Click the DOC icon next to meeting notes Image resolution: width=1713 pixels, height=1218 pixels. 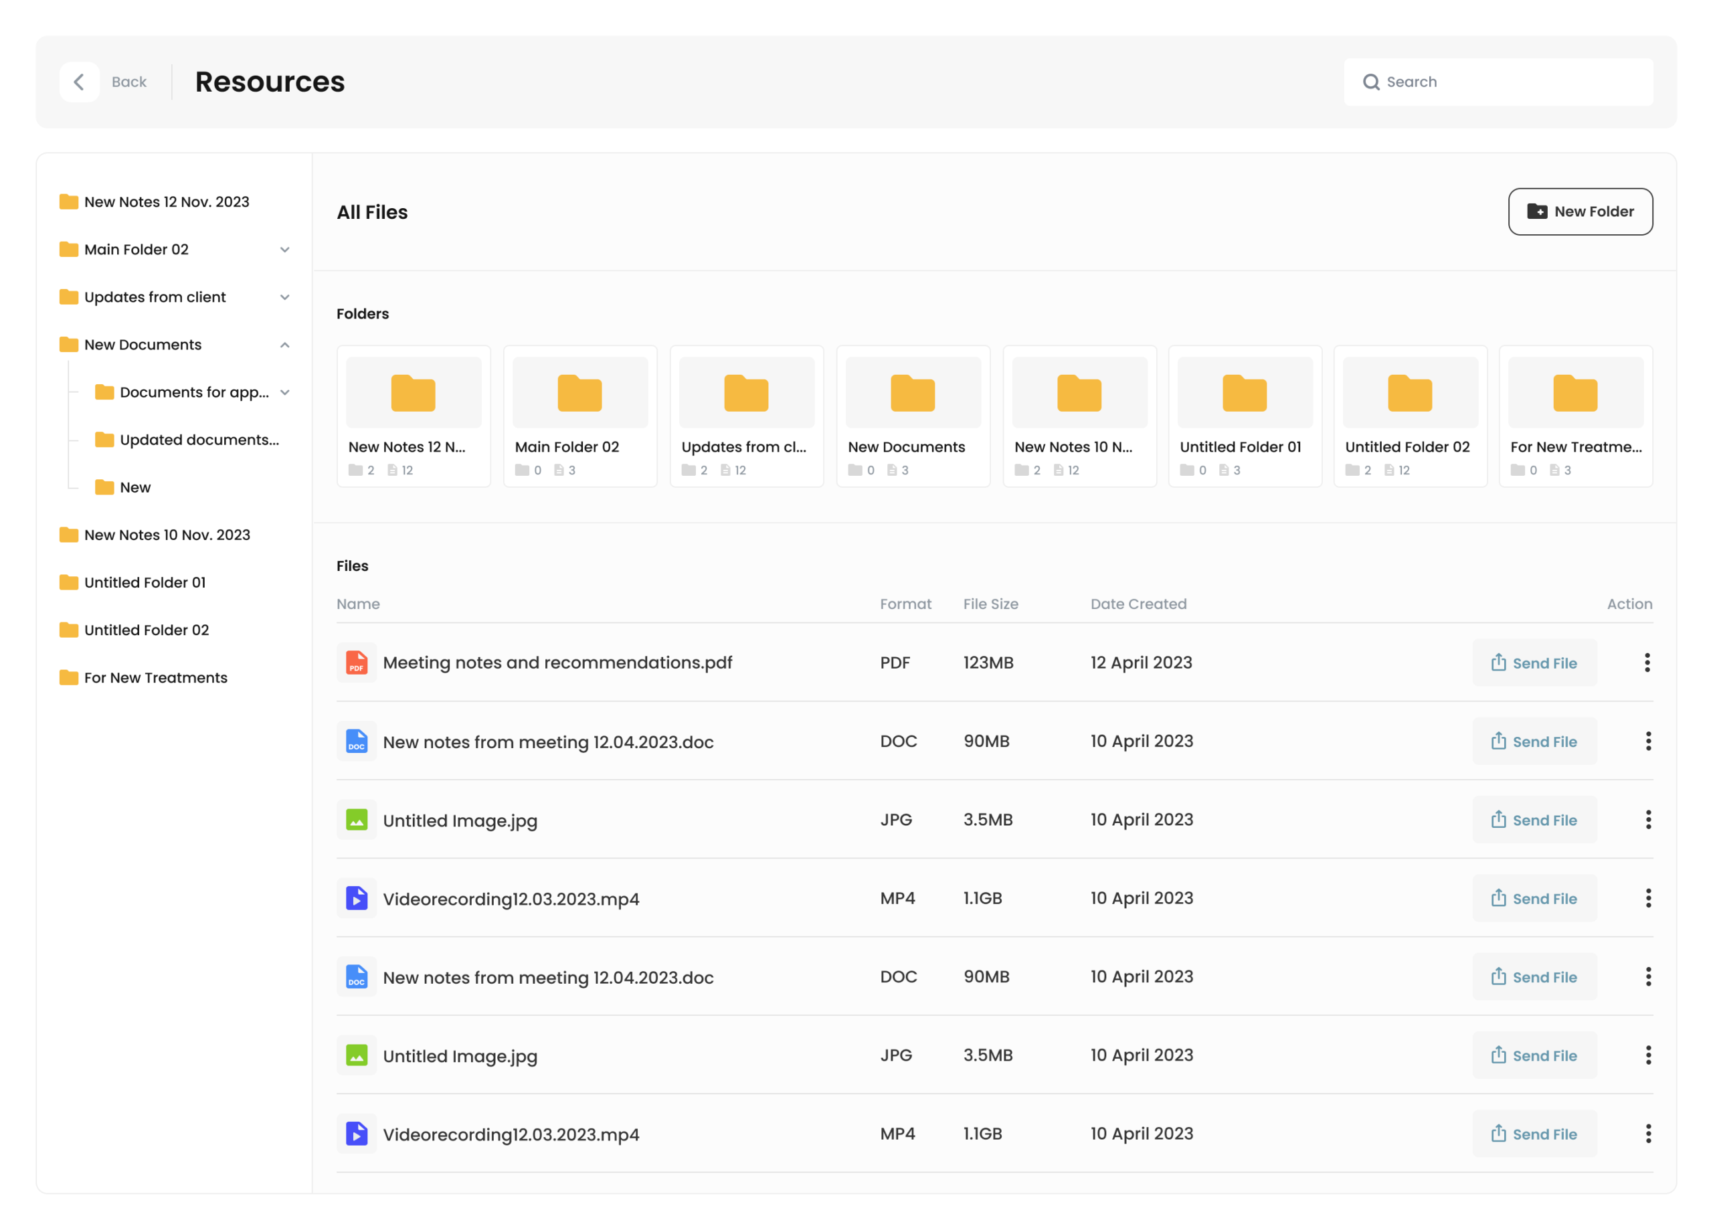[x=357, y=741]
